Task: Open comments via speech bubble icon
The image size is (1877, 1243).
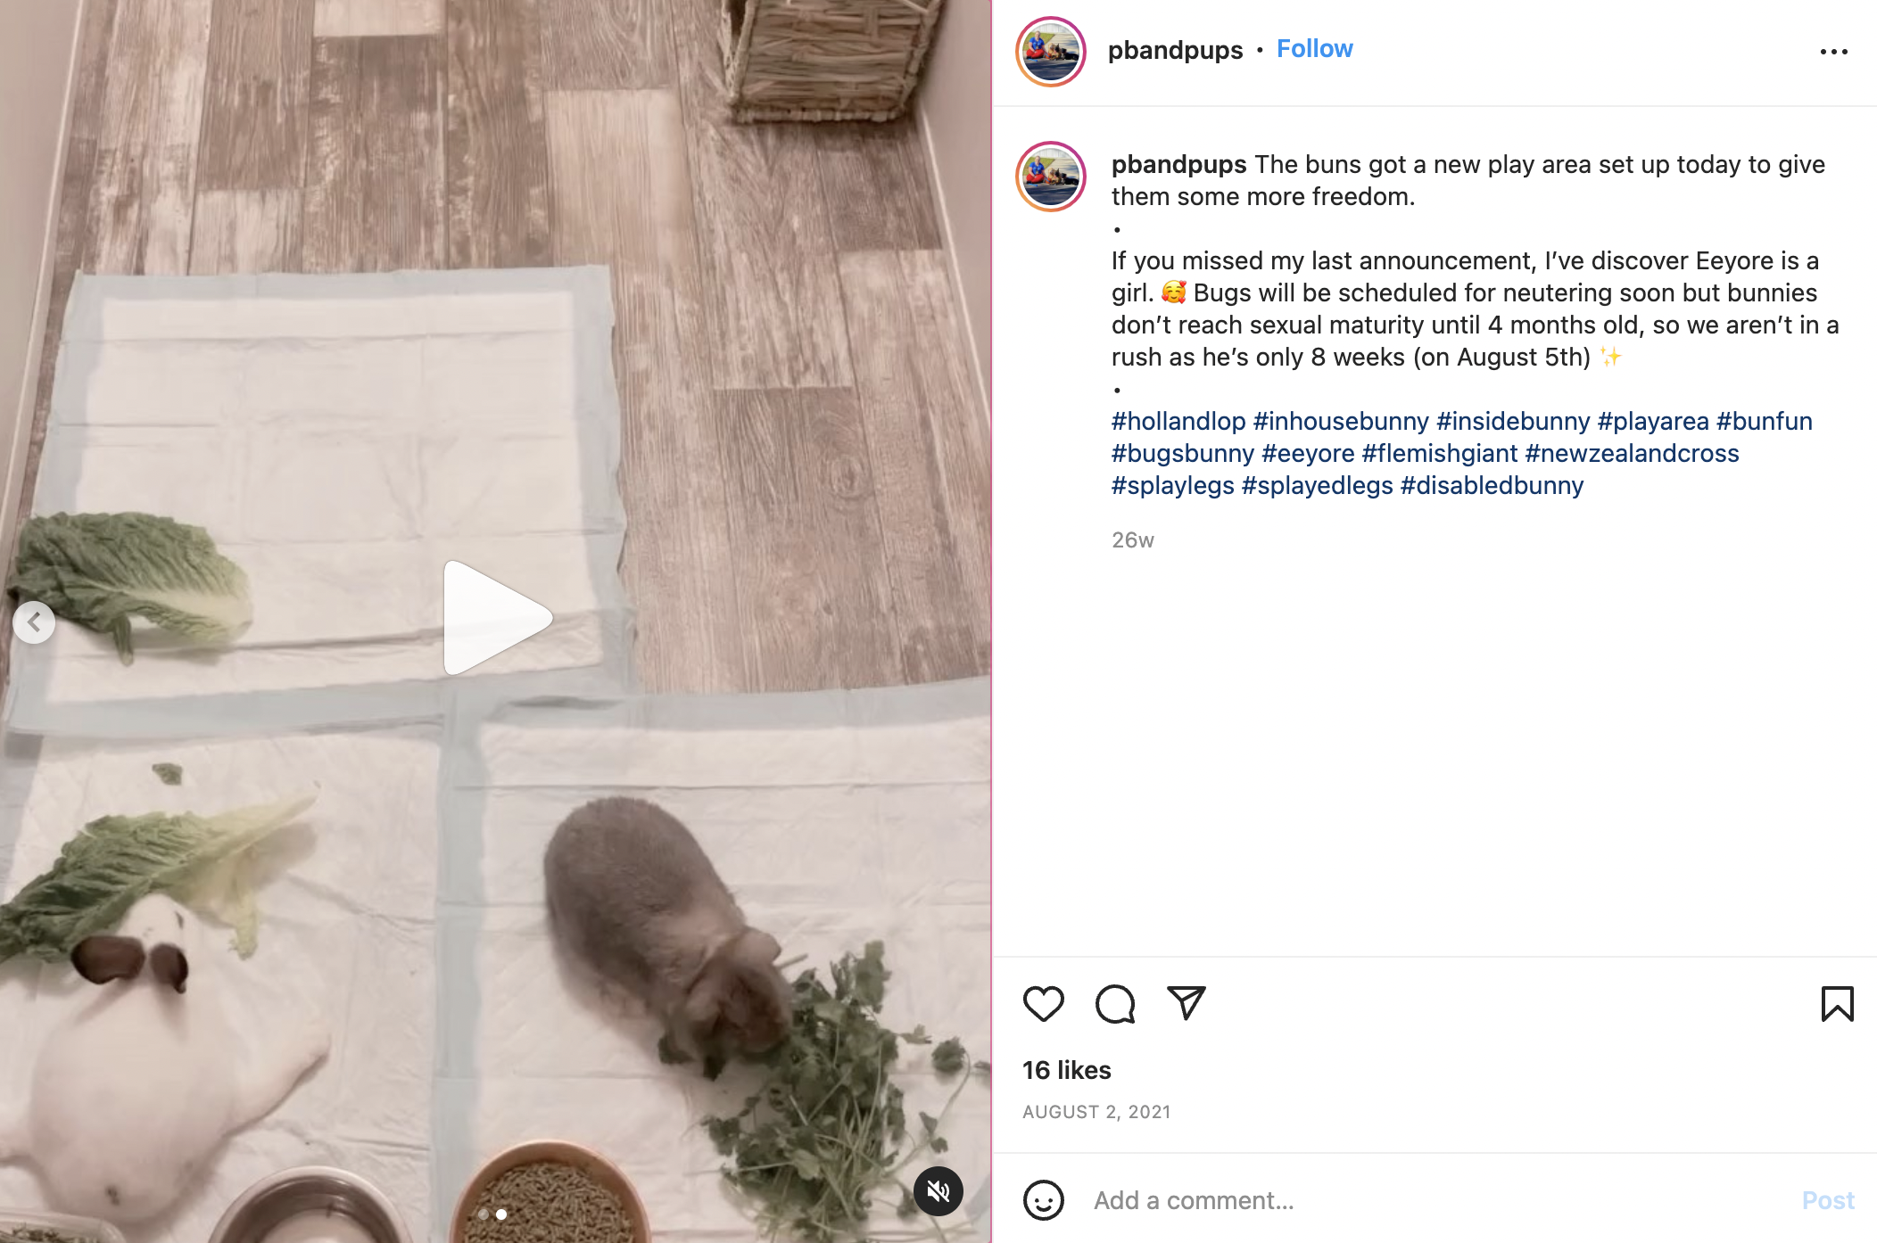Action: tap(1115, 1004)
